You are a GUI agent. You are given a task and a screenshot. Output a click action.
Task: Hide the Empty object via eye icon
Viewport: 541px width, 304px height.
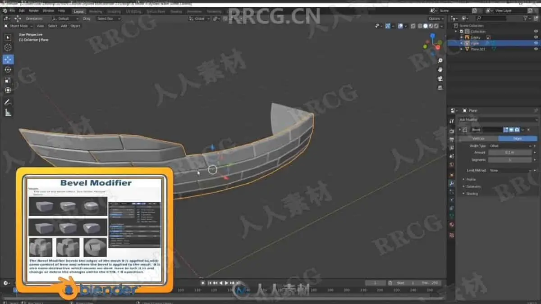(x=536, y=37)
